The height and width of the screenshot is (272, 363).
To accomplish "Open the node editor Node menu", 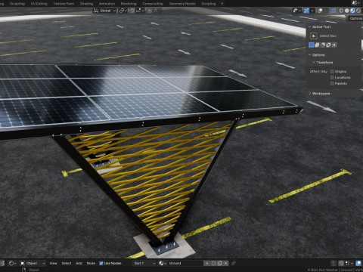I will tap(91, 263).
